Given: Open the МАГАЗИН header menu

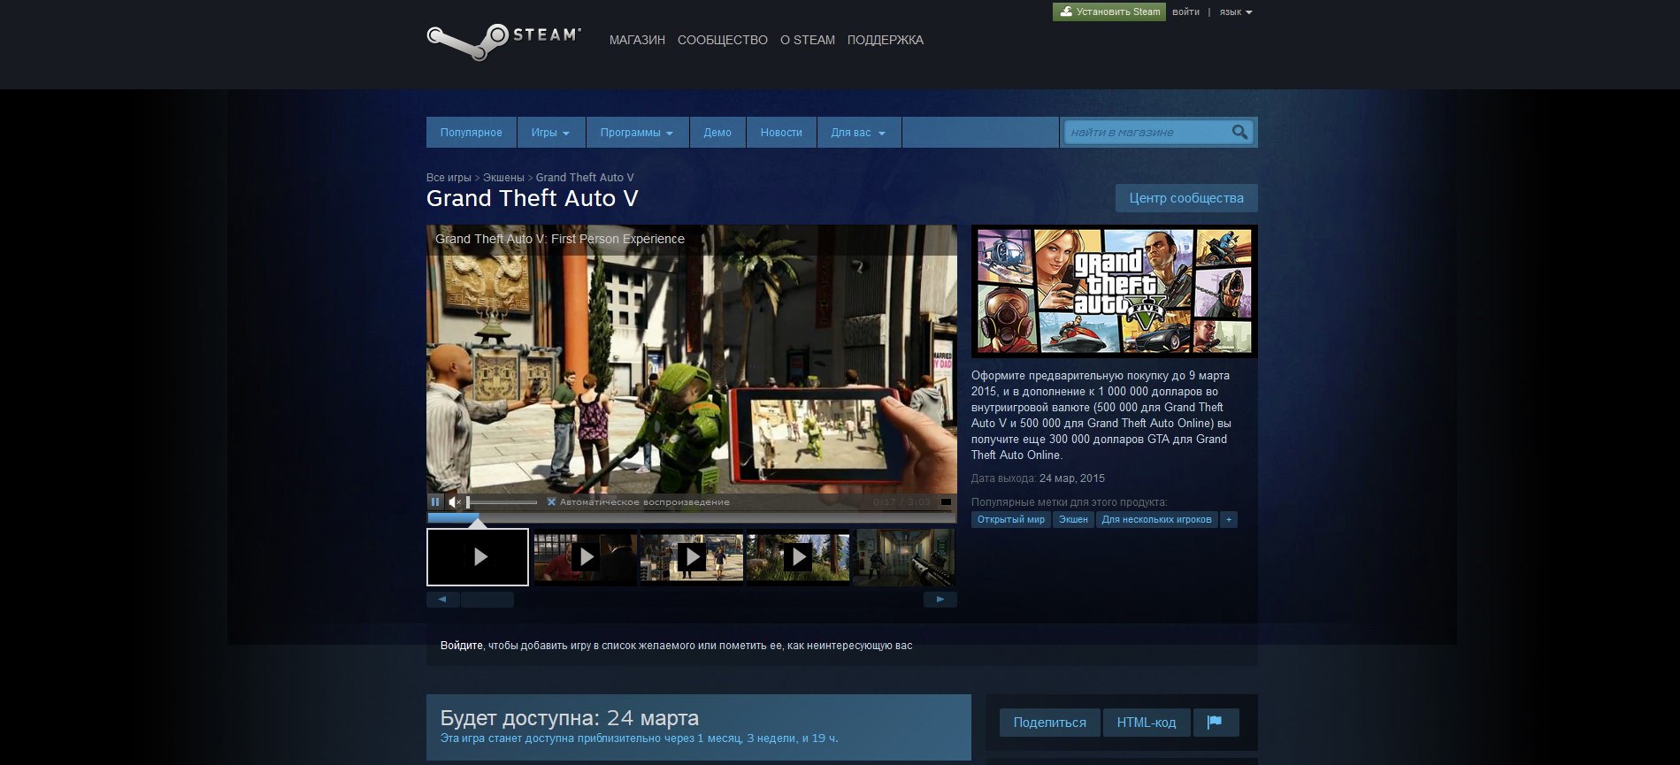Looking at the screenshot, I should click(637, 40).
